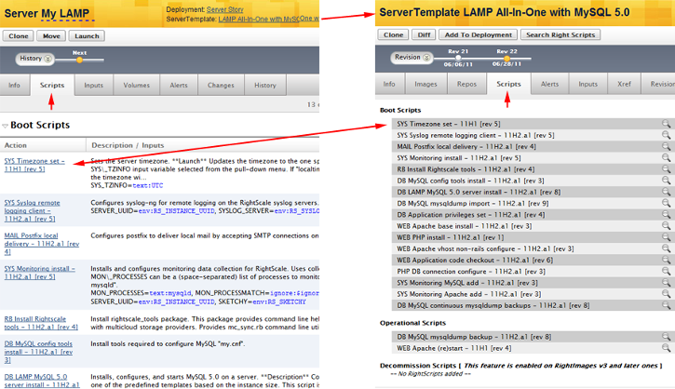Click magnifier for DB Application privileges set
Screen dimensions: 675x389
[666, 215]
